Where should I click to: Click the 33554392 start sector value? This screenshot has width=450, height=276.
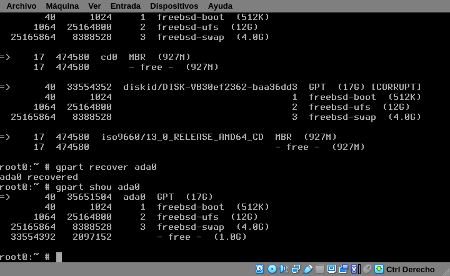[33, 237]
